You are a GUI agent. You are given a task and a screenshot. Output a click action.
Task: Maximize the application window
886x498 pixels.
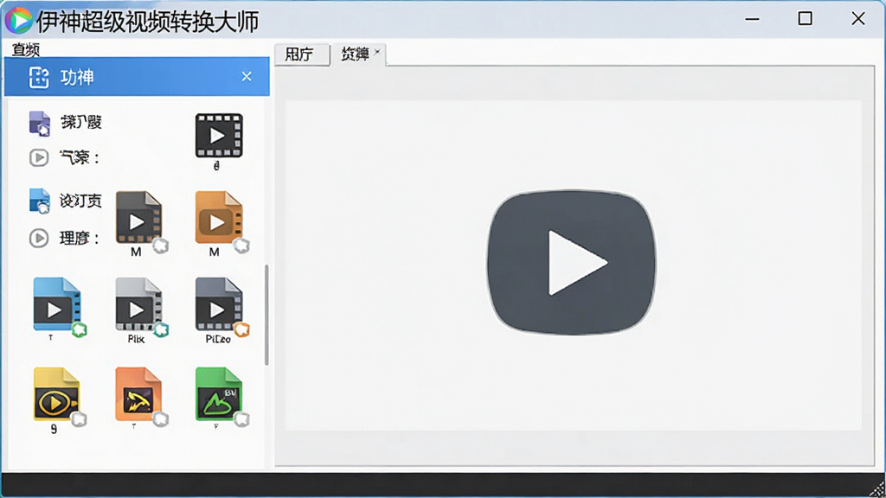806,19
